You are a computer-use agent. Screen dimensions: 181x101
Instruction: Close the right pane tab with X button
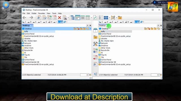[161, 26]
